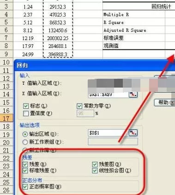Click the R Square cell
The width and height of the screenshot is (175, 195).
click(x=134, y=23)
